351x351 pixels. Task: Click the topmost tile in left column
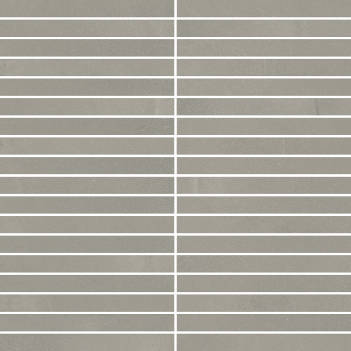pyautogui.click(x=88, y=8)
